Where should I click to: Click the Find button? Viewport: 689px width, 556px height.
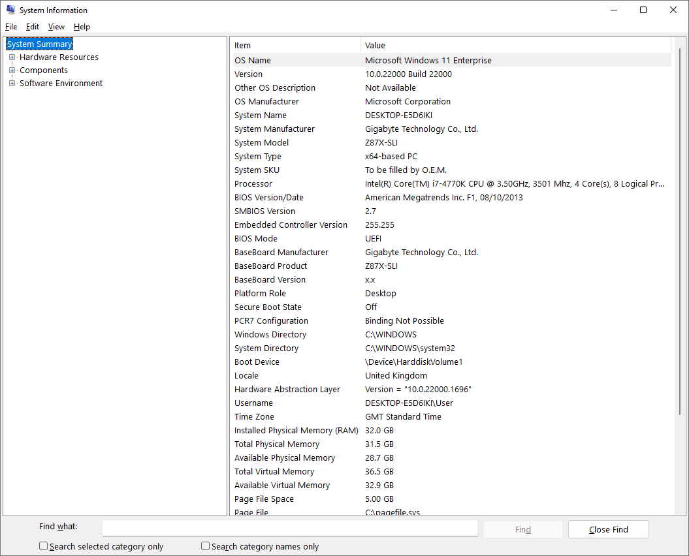coord(523,529)
